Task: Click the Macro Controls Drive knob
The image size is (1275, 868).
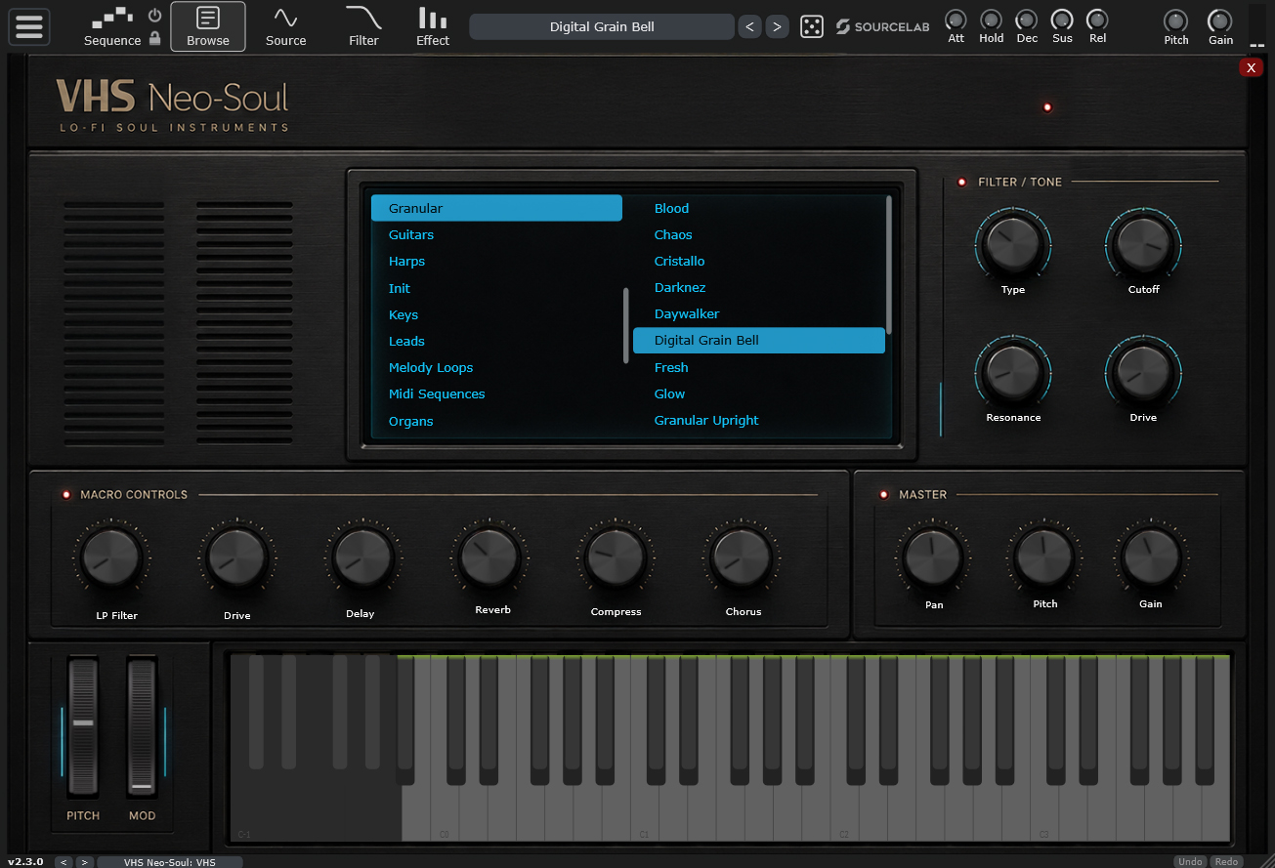Action: click(236, 557)
